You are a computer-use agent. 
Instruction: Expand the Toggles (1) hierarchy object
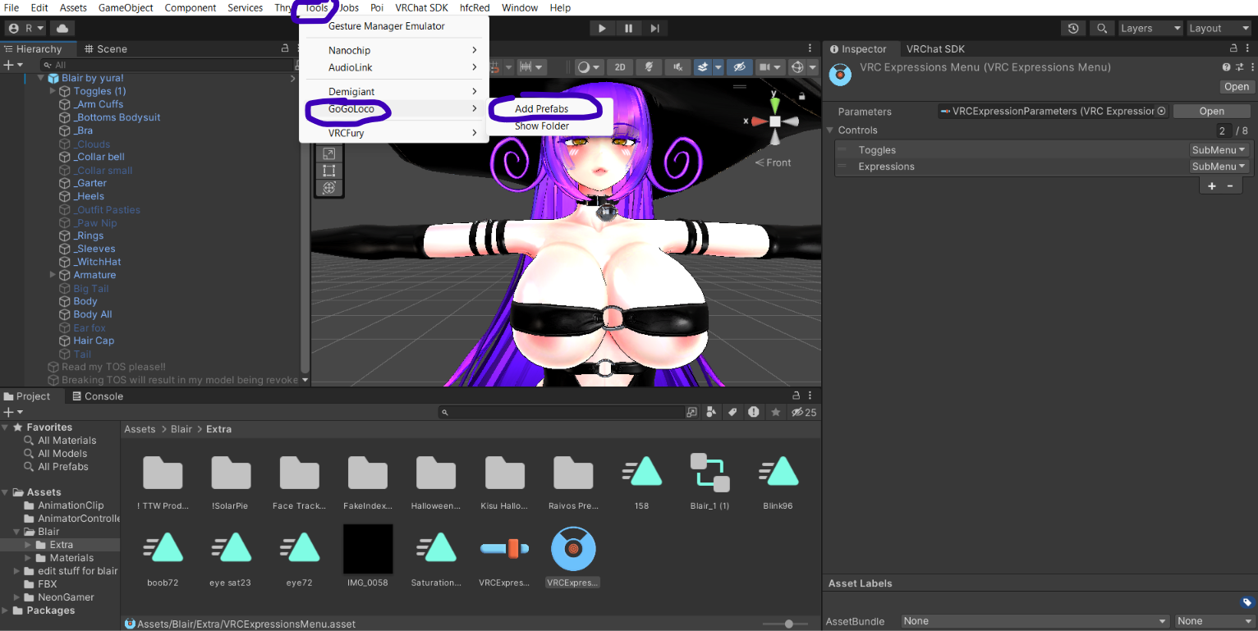(53, 91)
